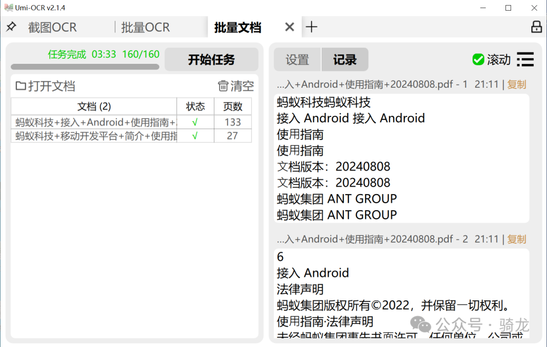Click the task progress bar
547x347 pixels.
(85, 66)
